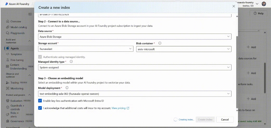Go to Templates in sidebar
Image resolution: width=271 pixels, height=128 pixels.
point(16,54)
